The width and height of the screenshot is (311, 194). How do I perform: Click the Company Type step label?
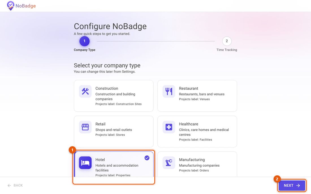coord(85,50)
